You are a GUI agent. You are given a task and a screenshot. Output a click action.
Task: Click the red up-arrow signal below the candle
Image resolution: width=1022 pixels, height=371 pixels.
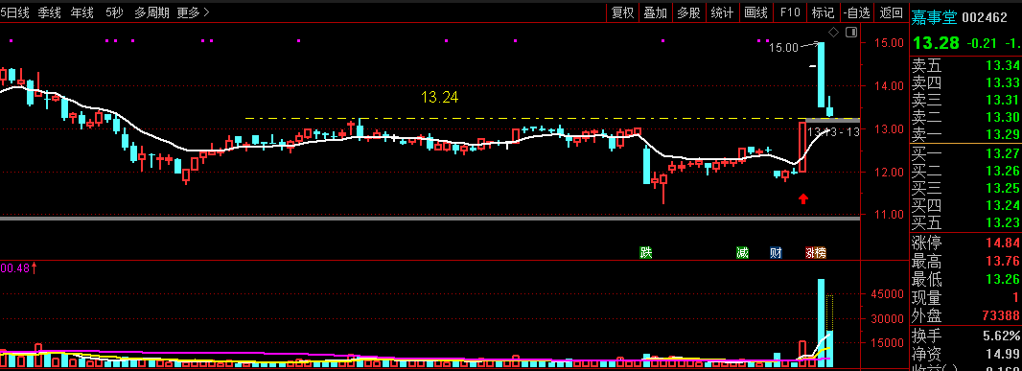tap(803, 198)
